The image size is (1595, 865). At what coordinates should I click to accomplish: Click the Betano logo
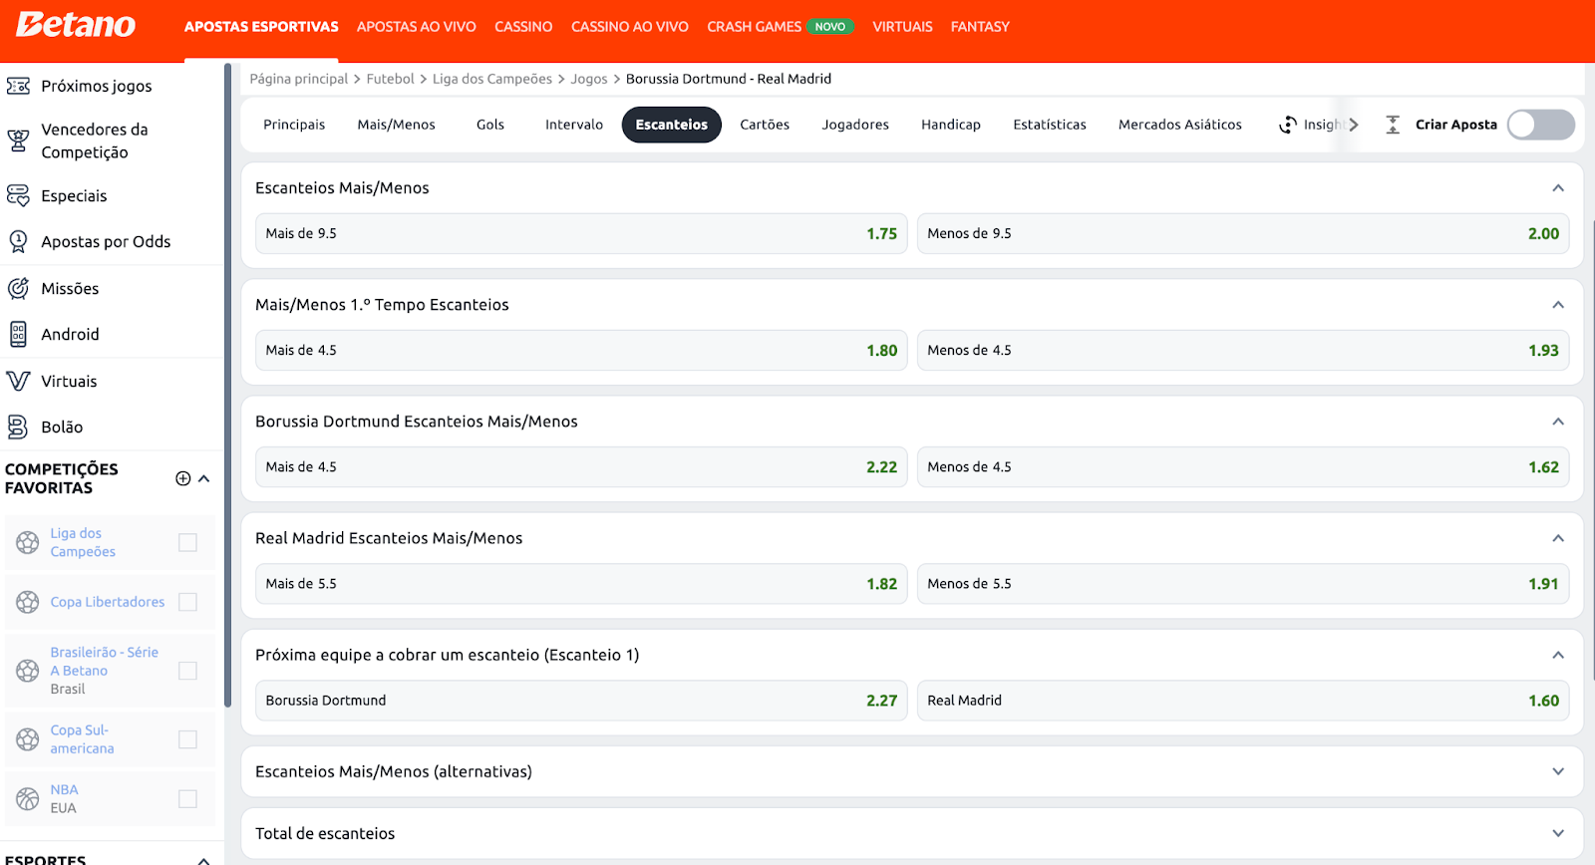(76, 25)
